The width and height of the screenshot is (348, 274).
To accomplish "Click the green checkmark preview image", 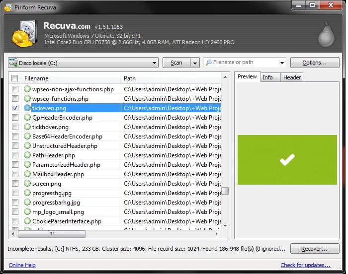I will pyautogui.click(x=287, y=160).
